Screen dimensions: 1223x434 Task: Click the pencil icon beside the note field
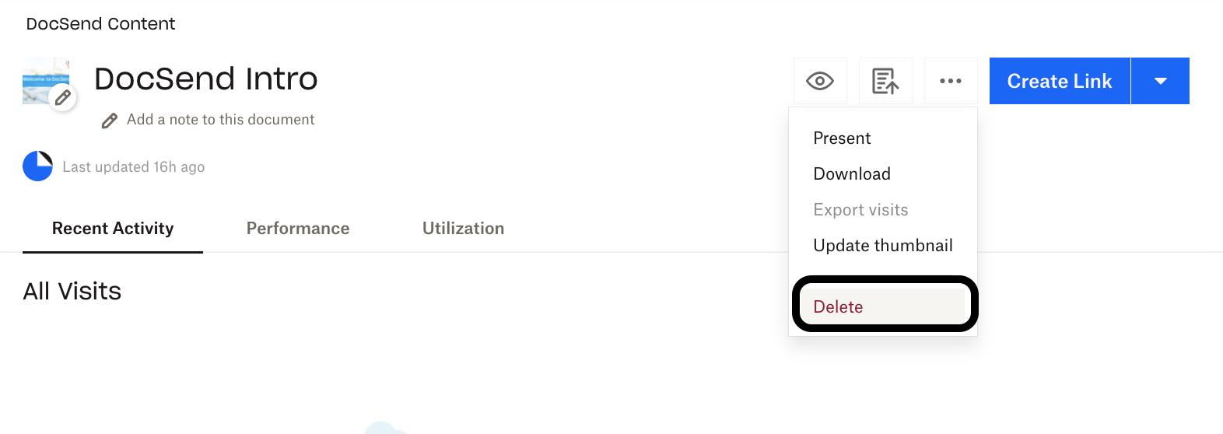click(x=110, y=121)
